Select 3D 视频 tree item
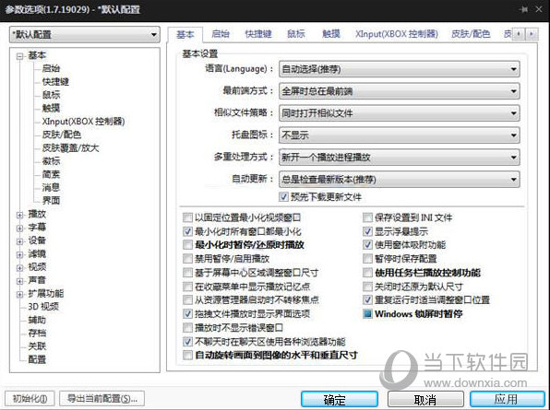The height and width of the screenshot is (410, 550). 43,307
